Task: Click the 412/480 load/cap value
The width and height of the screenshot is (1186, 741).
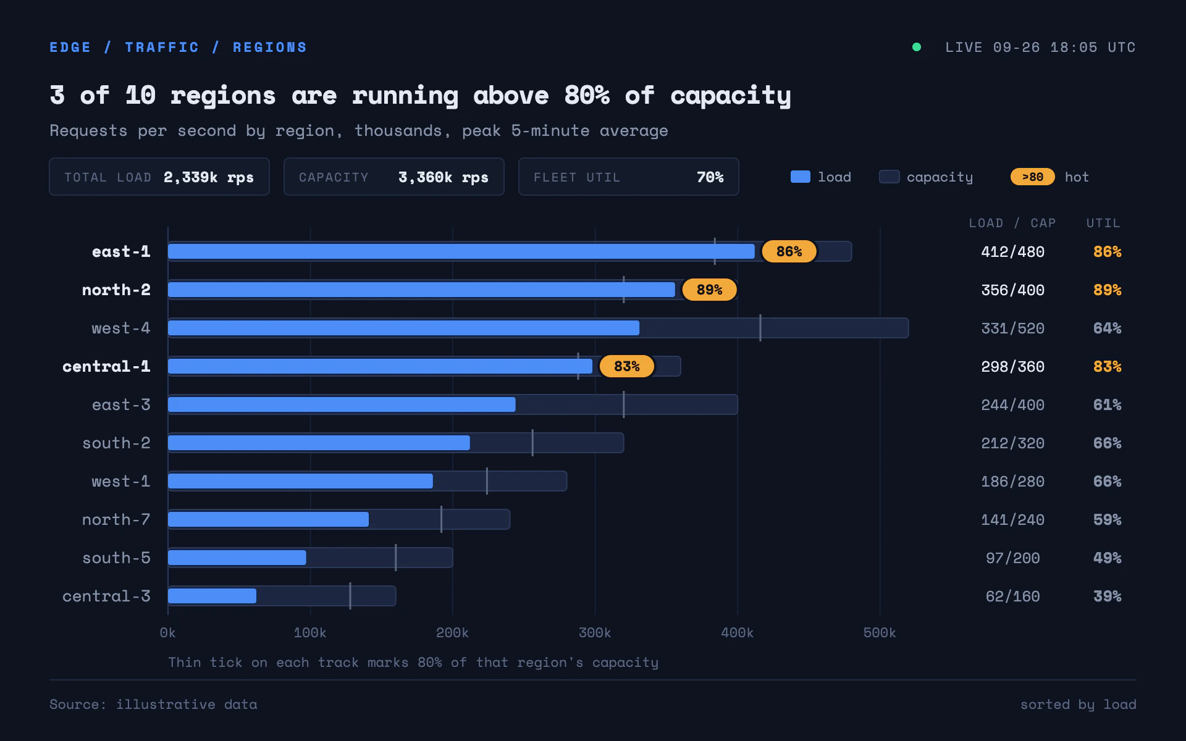Action: coord(1012,251)
